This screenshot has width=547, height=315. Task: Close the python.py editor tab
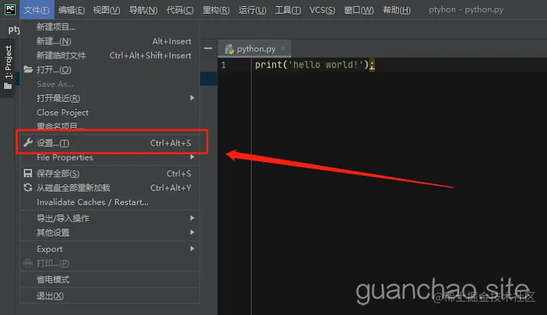coord(283,49)
